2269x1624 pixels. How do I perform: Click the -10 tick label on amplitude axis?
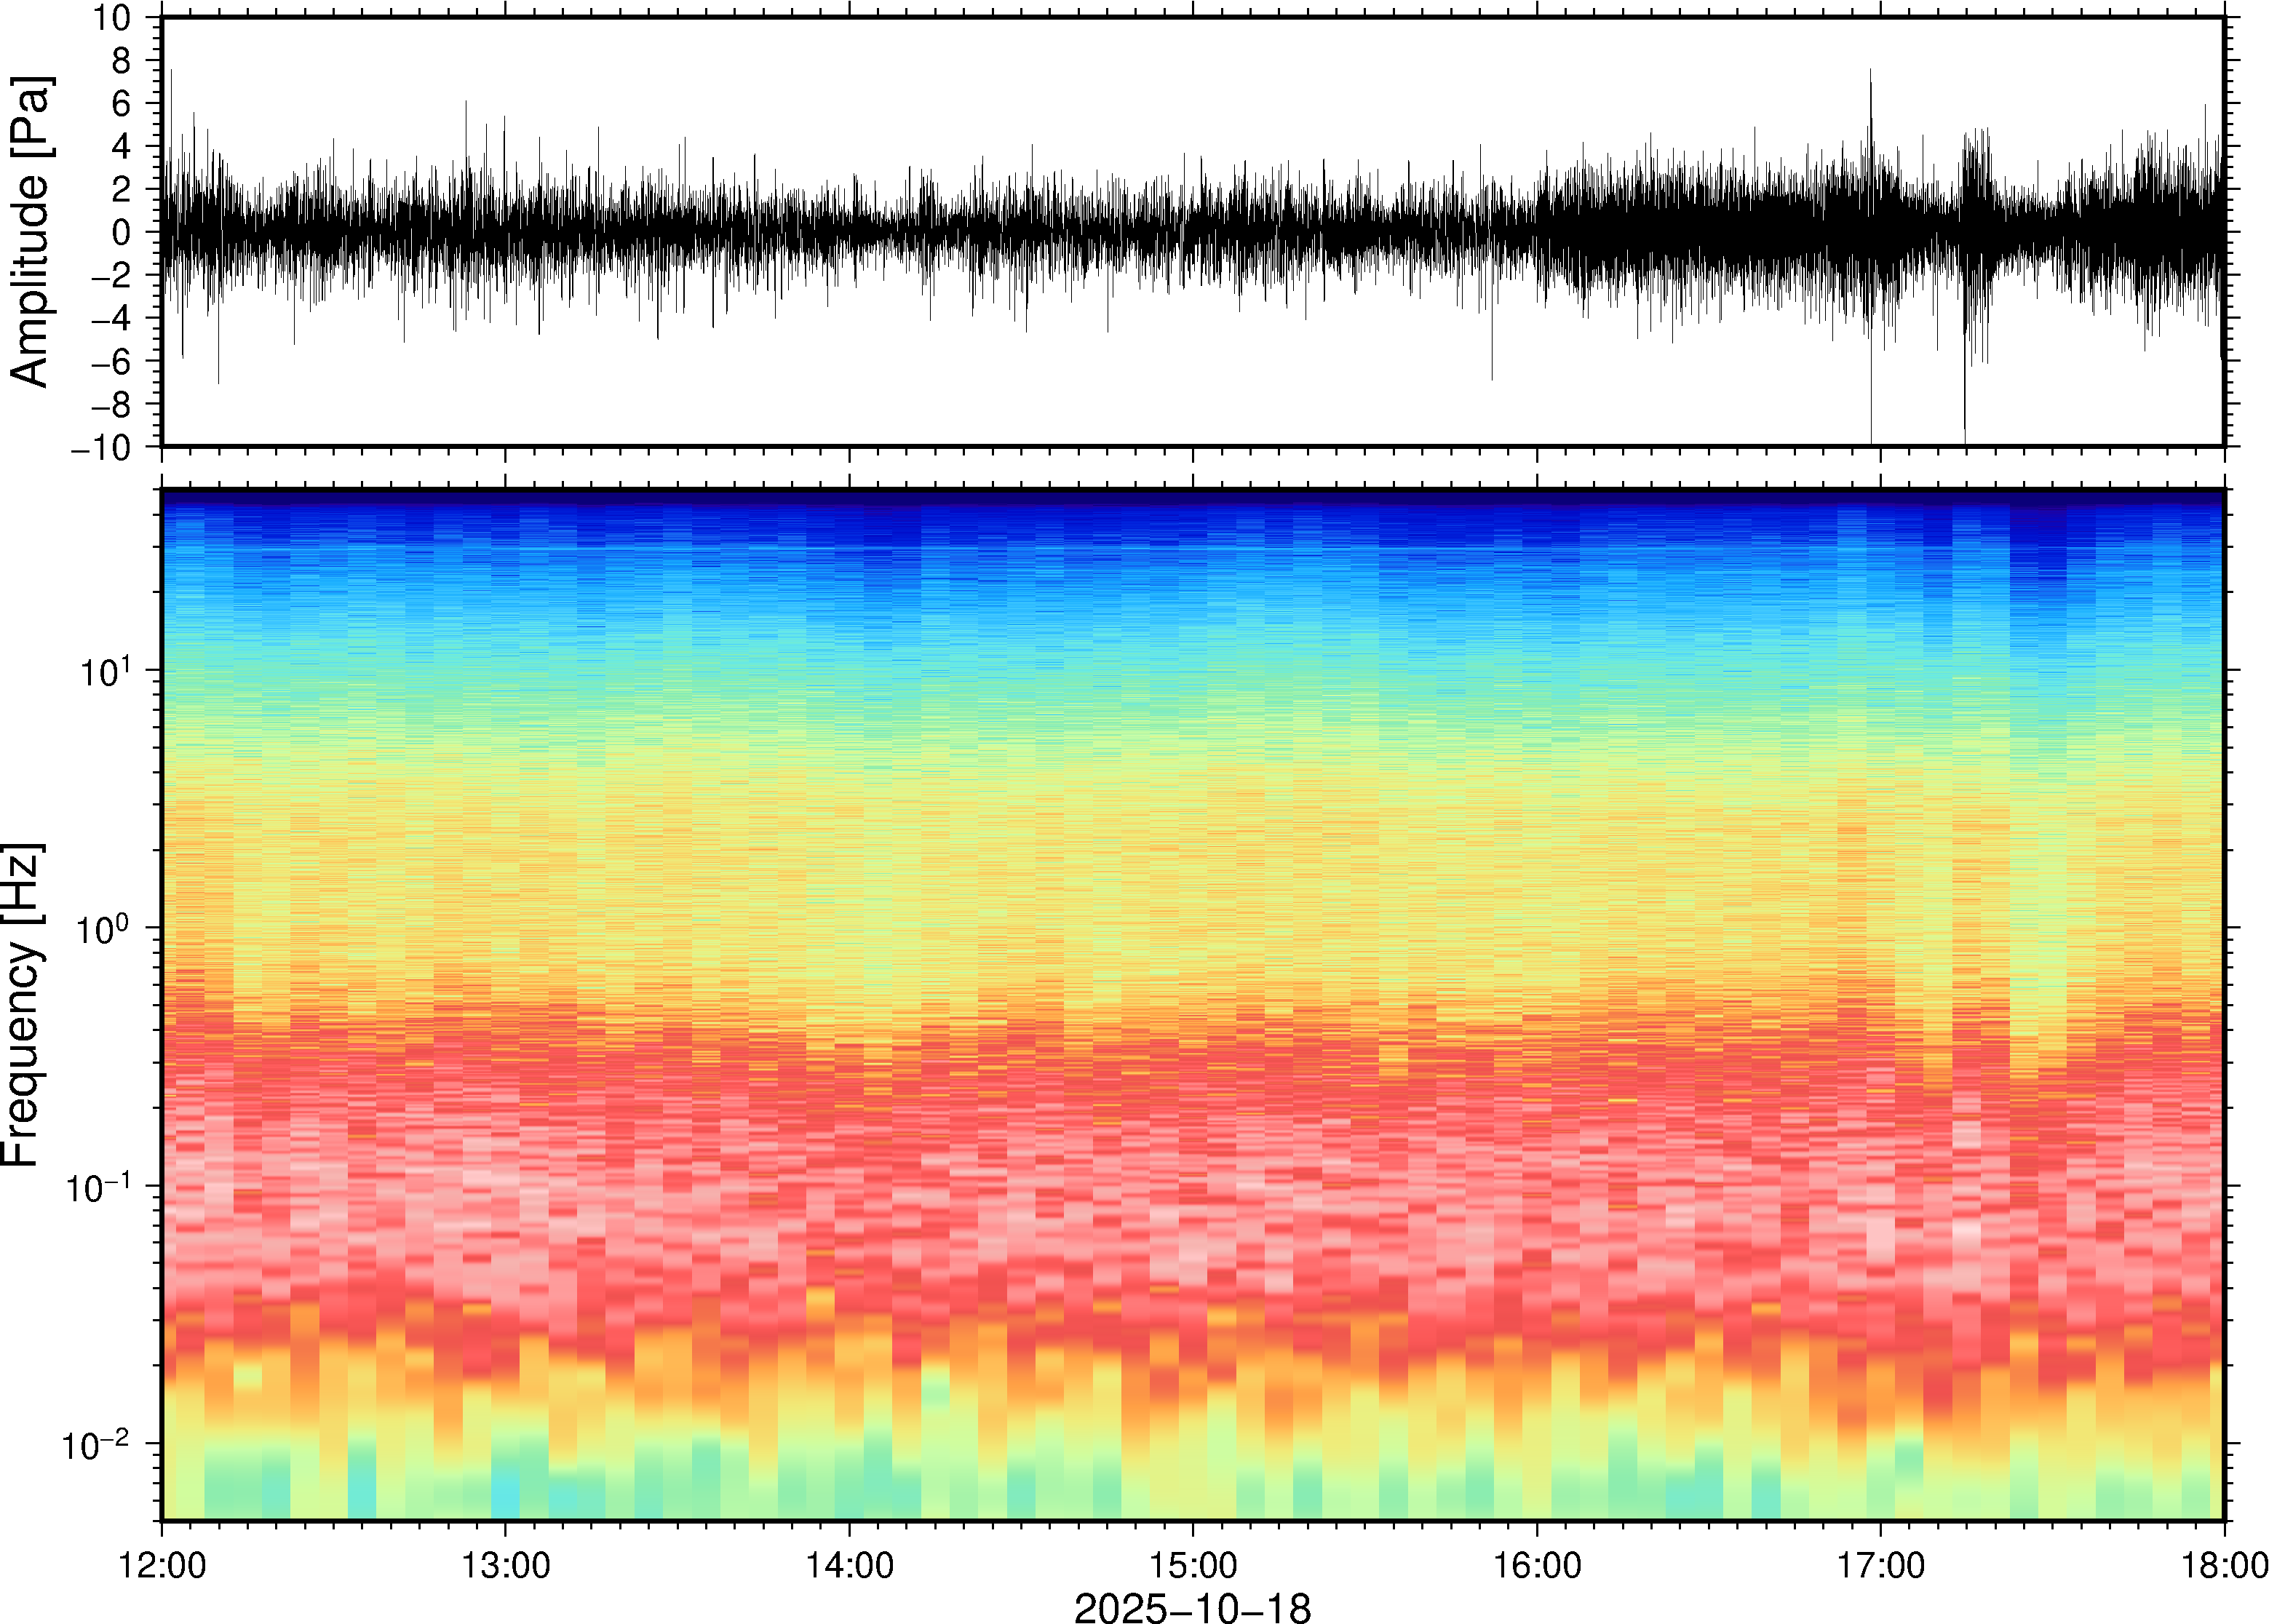[x=100, y=447]
